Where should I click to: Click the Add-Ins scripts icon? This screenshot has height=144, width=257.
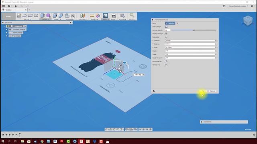[122, 16]
